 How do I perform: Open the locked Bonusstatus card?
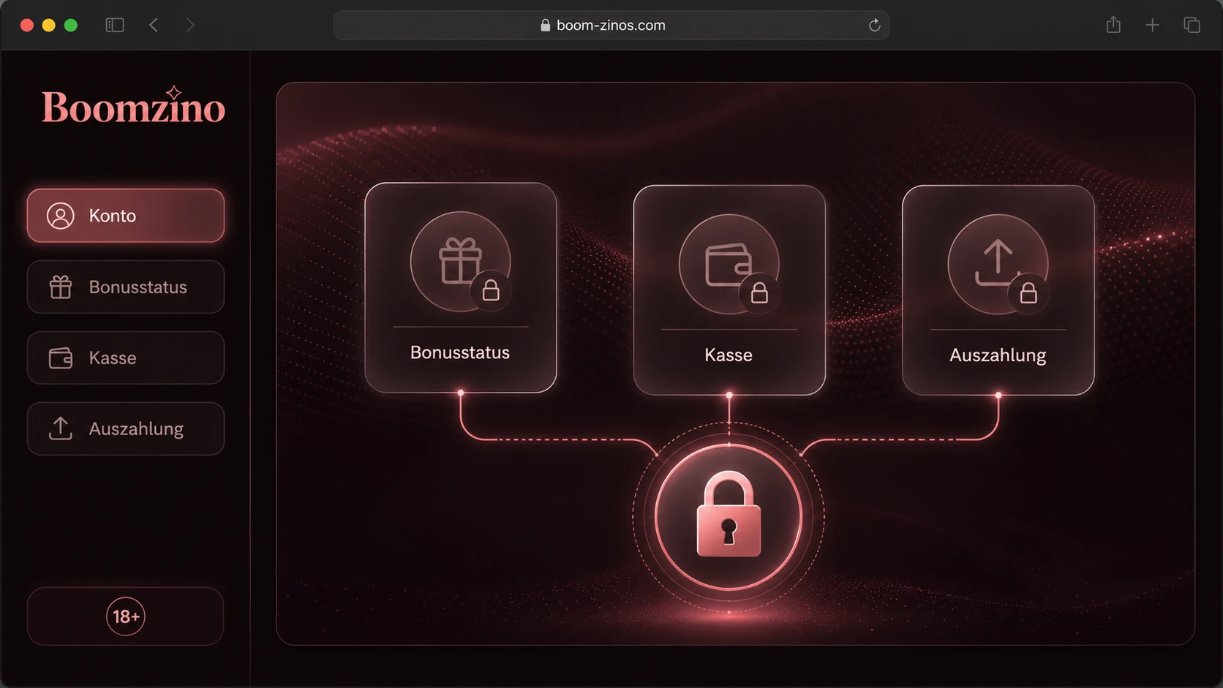461,287
